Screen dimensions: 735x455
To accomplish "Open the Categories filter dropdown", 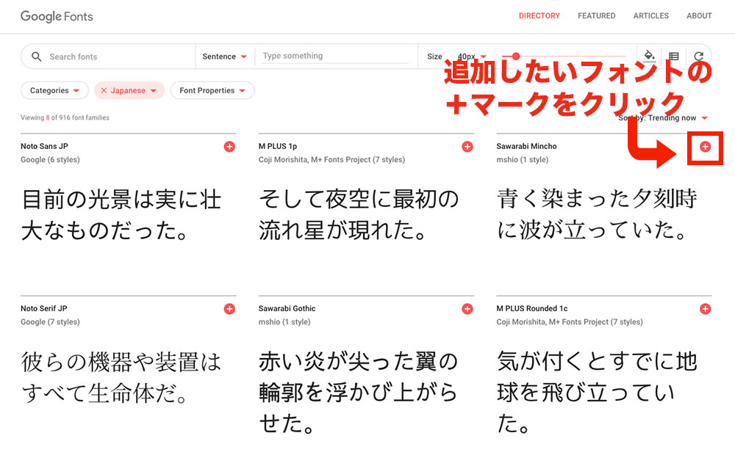I will [x=54, y=90].
